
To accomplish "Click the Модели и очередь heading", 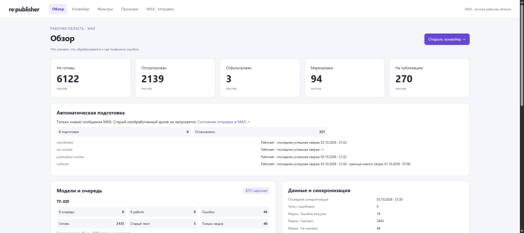I will [79, 191].
